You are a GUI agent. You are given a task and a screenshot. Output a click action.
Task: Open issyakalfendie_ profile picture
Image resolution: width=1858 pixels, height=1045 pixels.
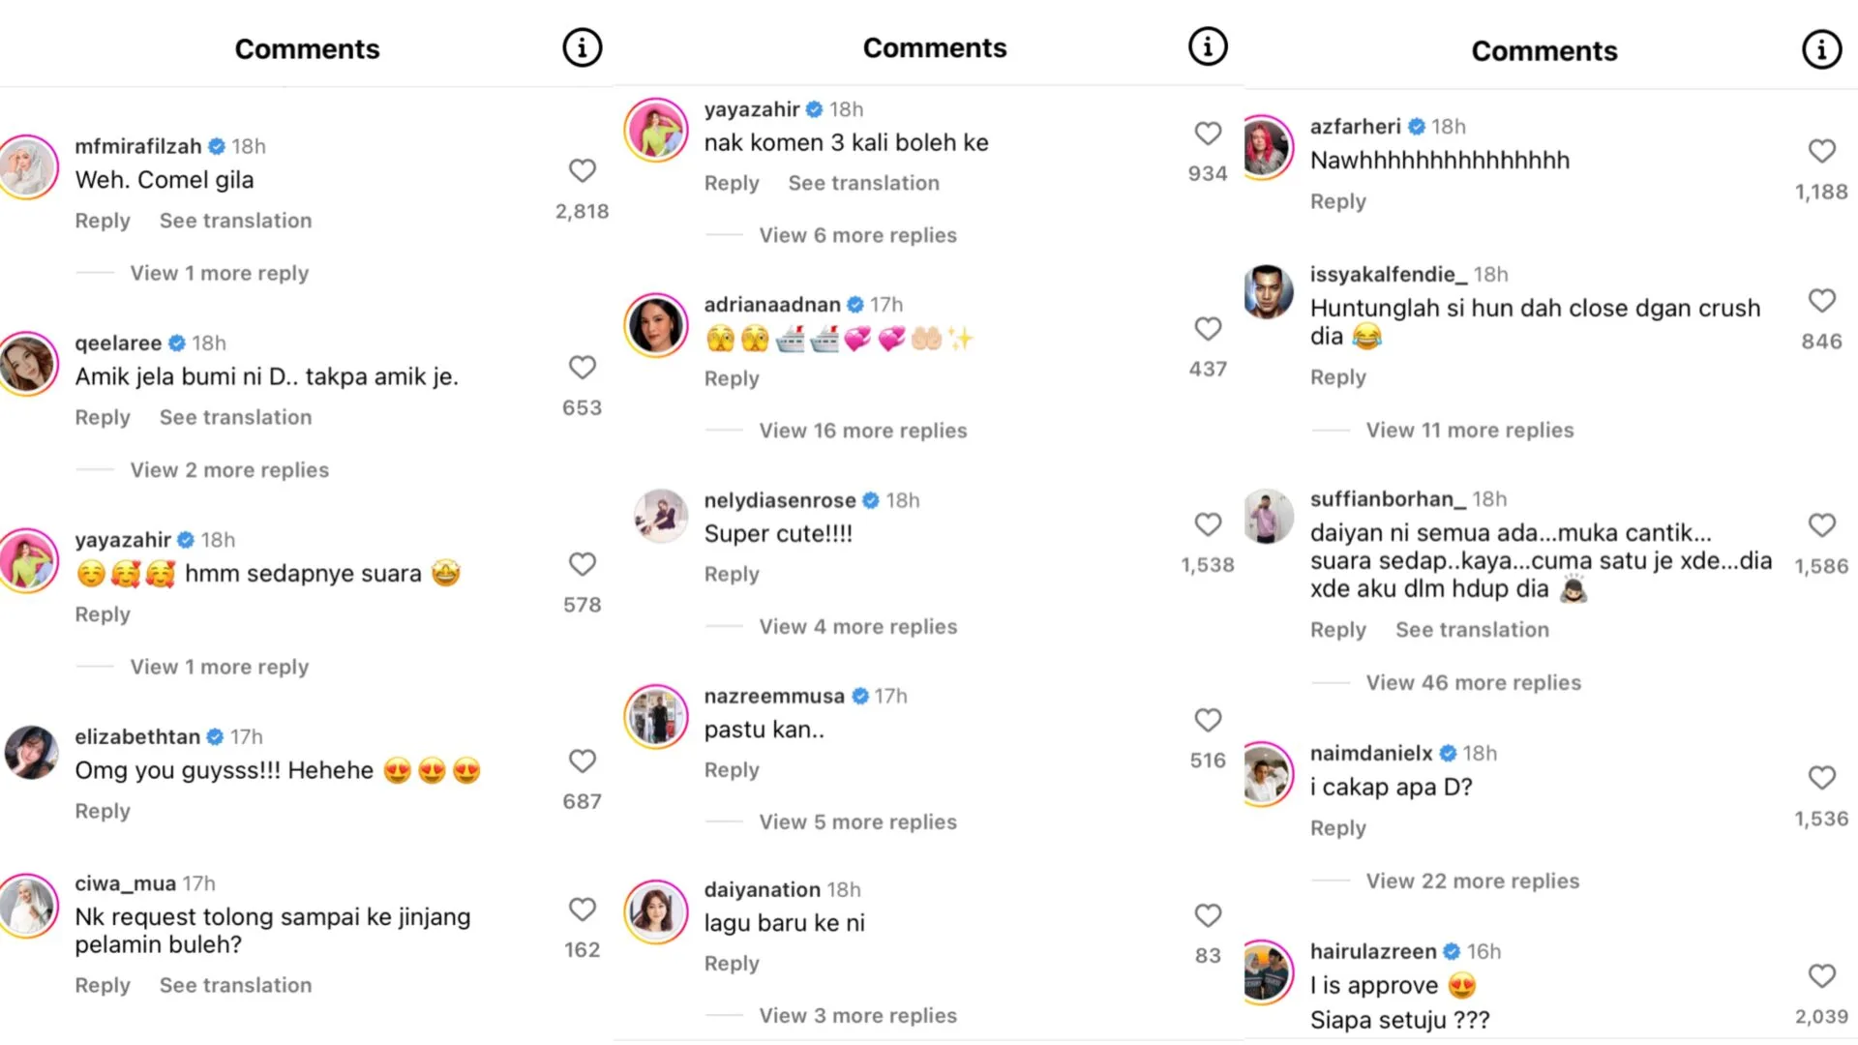1268,291
